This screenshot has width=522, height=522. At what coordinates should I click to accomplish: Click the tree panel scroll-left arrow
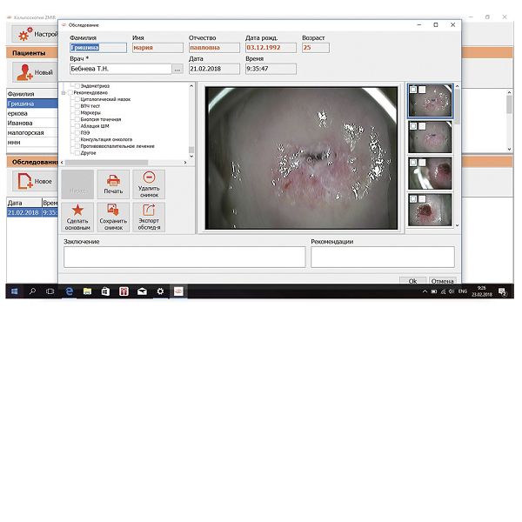pos(62,163)
